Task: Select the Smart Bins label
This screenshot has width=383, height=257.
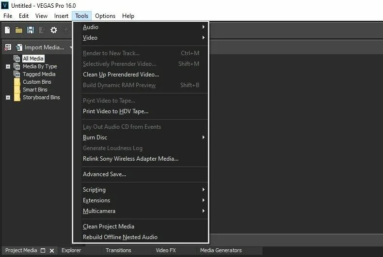Action: point(35,90)
